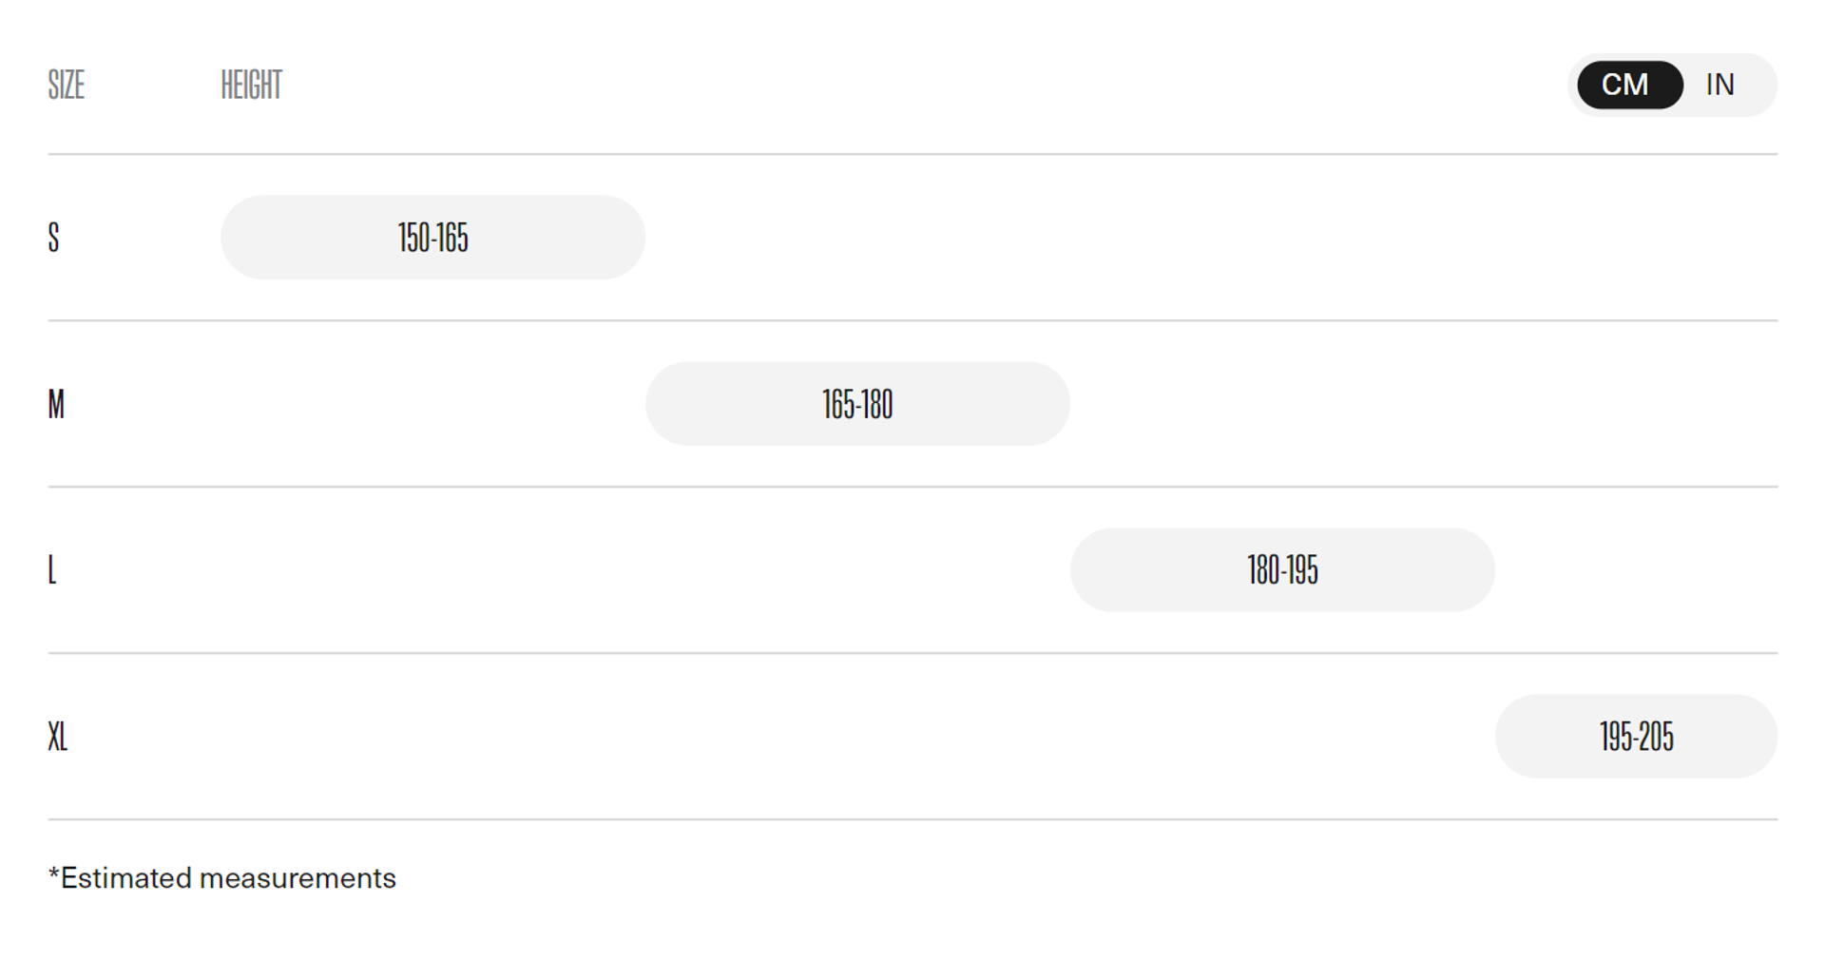Image resolution: width=1825 pixels, height=960 pixels.
Task: Activate the dark CM pill in unit switch
Action: (1630, 85)
